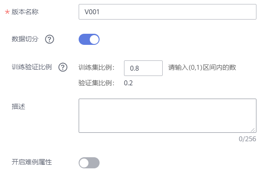Click the white knob of 数据切分 switch
The width and height of the screenshot is (268, 191).
94,40
